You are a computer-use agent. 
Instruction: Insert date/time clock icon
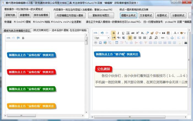pos(95,43)
